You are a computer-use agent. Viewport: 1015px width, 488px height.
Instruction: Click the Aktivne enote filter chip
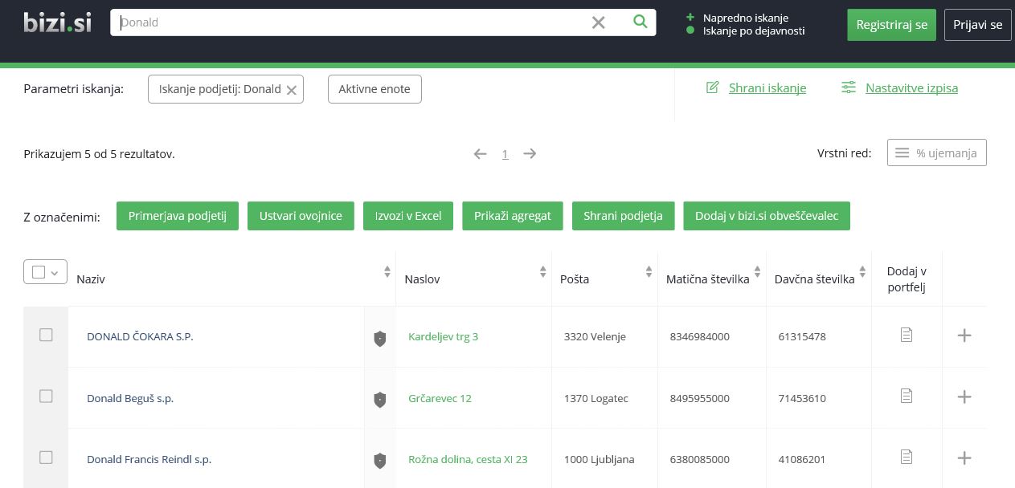(374, 89)
